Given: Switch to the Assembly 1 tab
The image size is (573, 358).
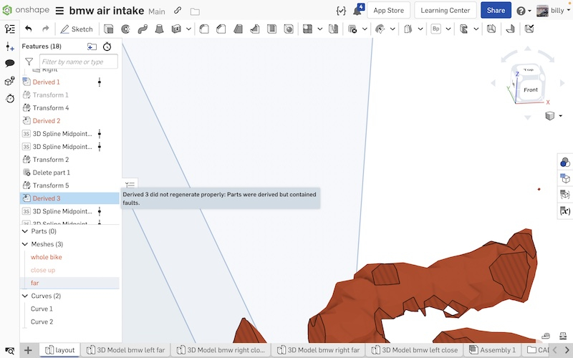Looking at the screenshot, I should tap(492, 350).
